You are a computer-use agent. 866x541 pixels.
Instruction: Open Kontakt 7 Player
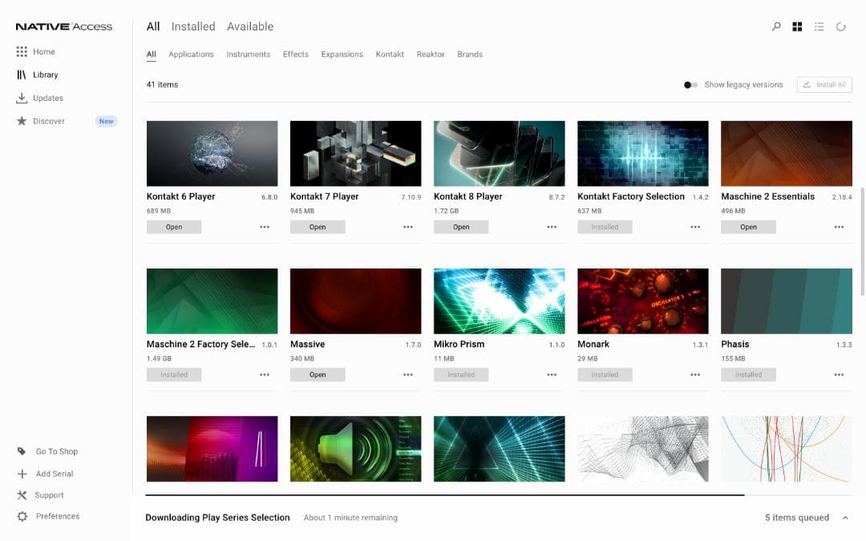click(x=318, y=227)
